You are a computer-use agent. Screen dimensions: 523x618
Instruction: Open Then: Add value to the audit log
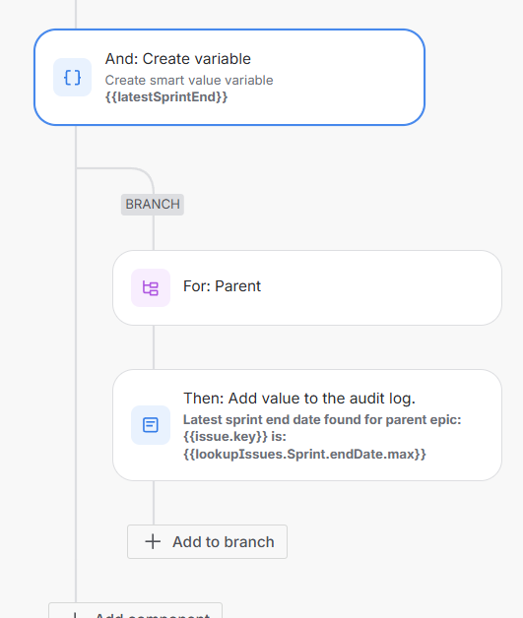[307, 425]
